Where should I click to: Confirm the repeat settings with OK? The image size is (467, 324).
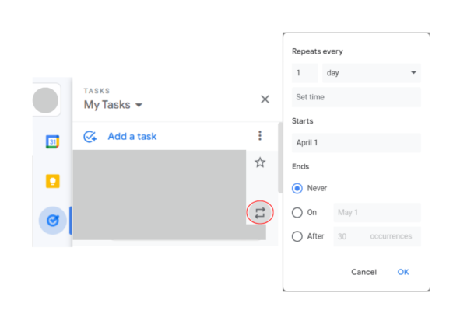pos(403,272)
